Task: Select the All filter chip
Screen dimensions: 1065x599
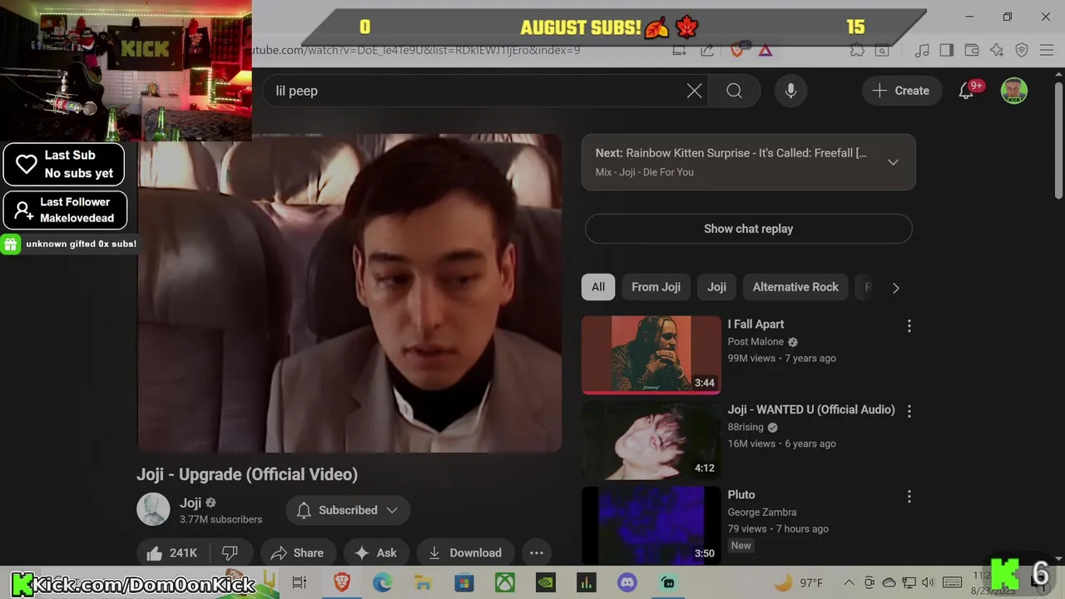Action: tap(598, 287)
